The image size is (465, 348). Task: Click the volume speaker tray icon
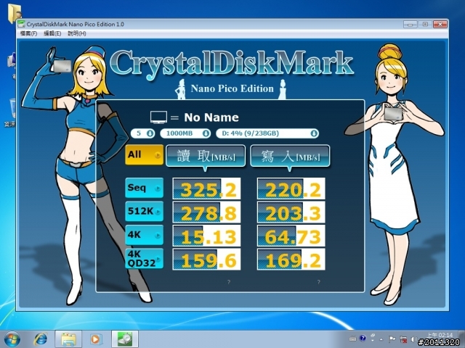point(413,339)
